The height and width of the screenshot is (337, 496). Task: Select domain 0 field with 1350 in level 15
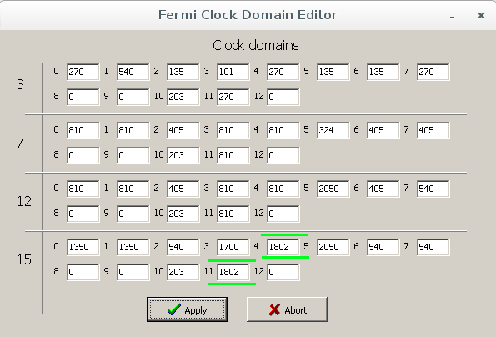(x=83, y=247)
